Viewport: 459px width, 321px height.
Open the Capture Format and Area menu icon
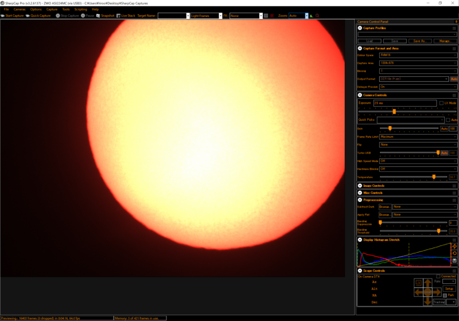[x=454, y=49]
